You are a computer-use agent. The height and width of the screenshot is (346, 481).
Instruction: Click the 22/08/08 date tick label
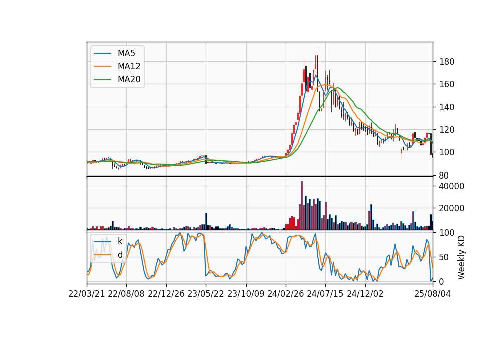pyautogui.click(x=126, y=294)
